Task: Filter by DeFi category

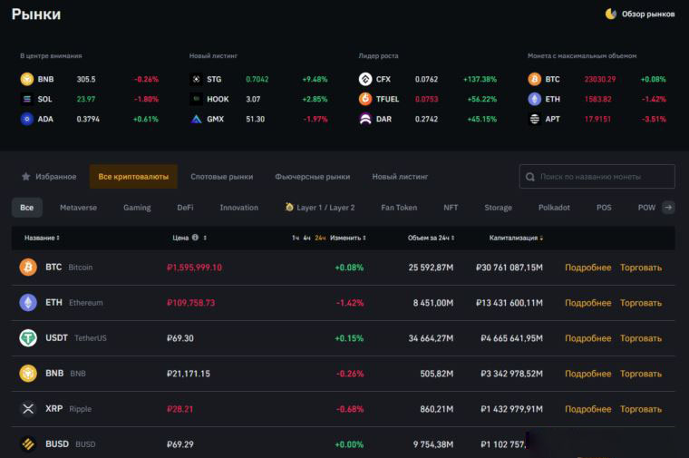Action: coord(185,208)
